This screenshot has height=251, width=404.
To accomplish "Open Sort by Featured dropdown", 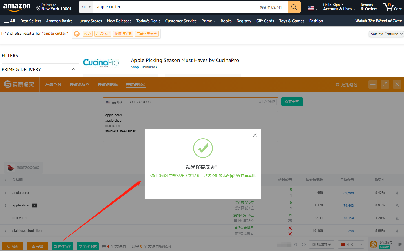I will [386, 34].
